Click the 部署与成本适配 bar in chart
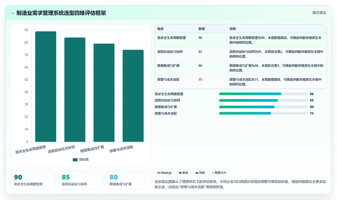This screenshot has height=200, width=337. (133, 96)
